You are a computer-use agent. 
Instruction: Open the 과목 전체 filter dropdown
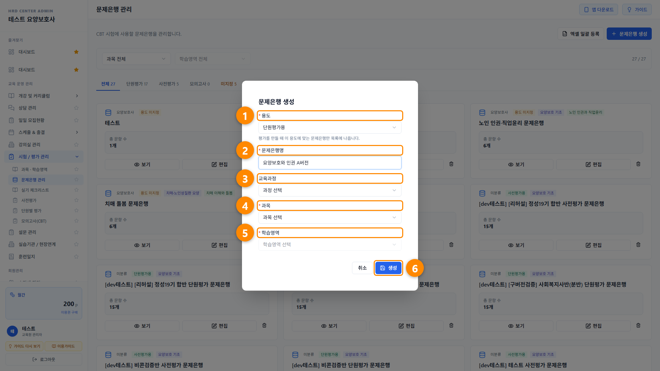[x=136, y=59]
